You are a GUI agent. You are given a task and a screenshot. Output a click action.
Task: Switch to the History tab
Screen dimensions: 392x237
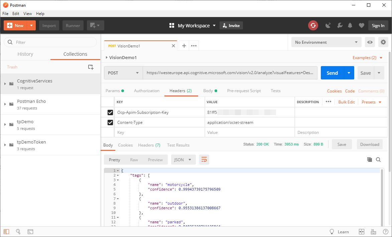pyautogui.click(x=25, y=54)
